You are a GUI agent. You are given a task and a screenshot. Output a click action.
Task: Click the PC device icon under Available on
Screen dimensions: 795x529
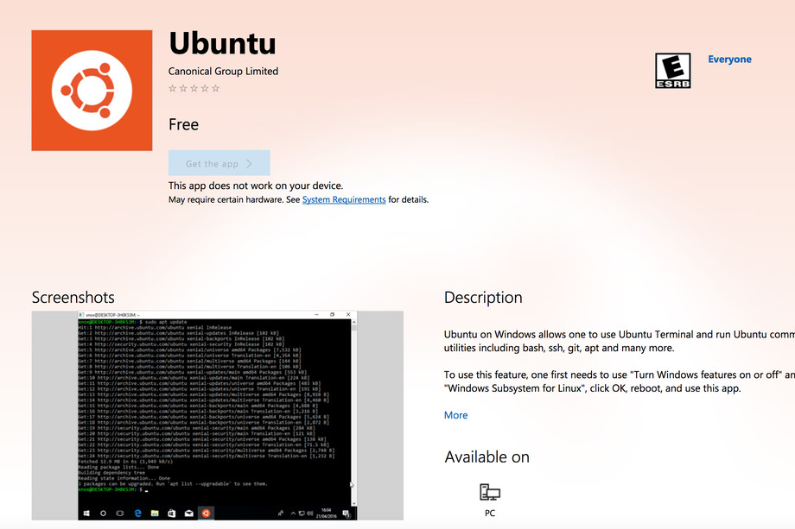pos(489,492)
